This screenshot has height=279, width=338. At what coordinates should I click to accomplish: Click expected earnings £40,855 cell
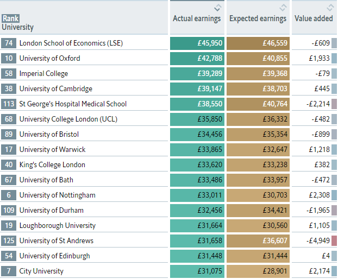pyautogui.click(x=258, y=58)
